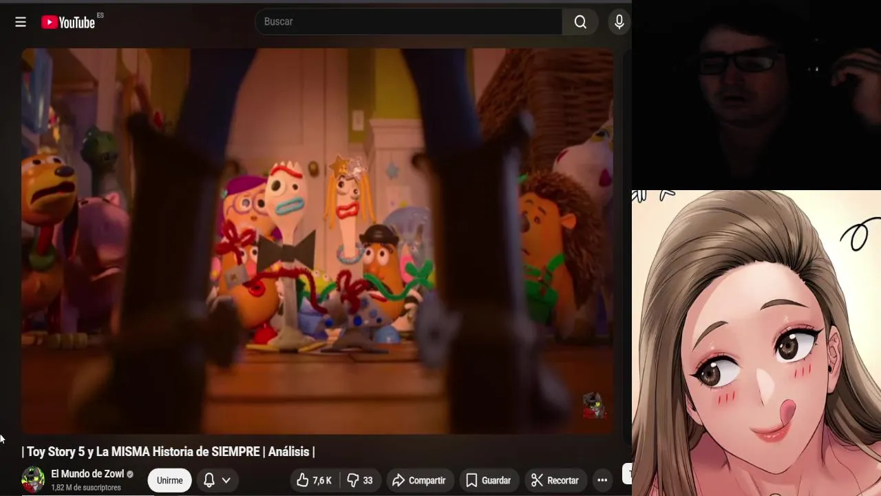This screenshot has height=496, width=881.
Task: Click the Compartir share button
Action: 419,480
